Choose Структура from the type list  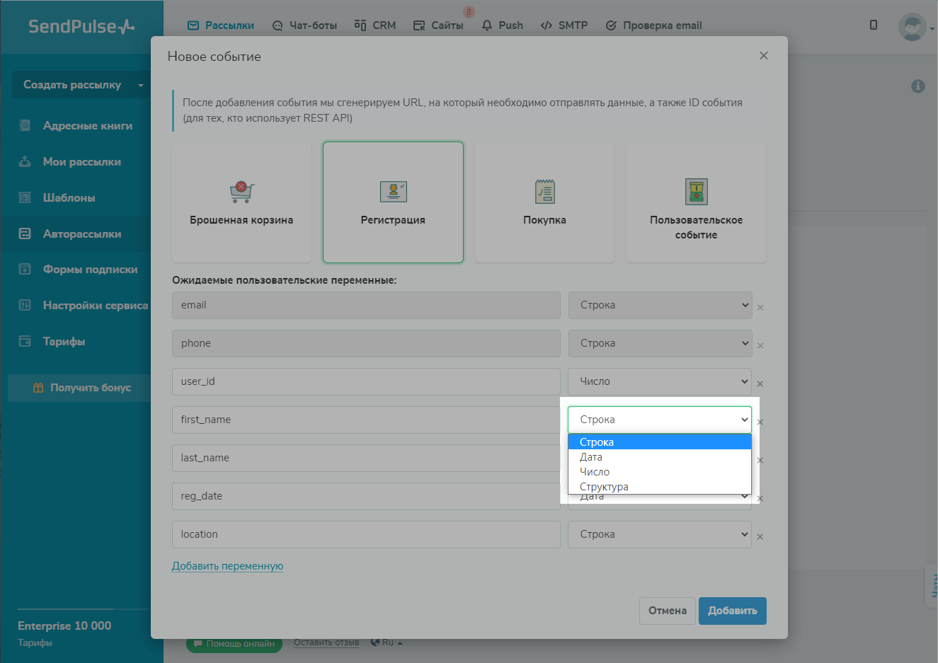click(604, 487)
